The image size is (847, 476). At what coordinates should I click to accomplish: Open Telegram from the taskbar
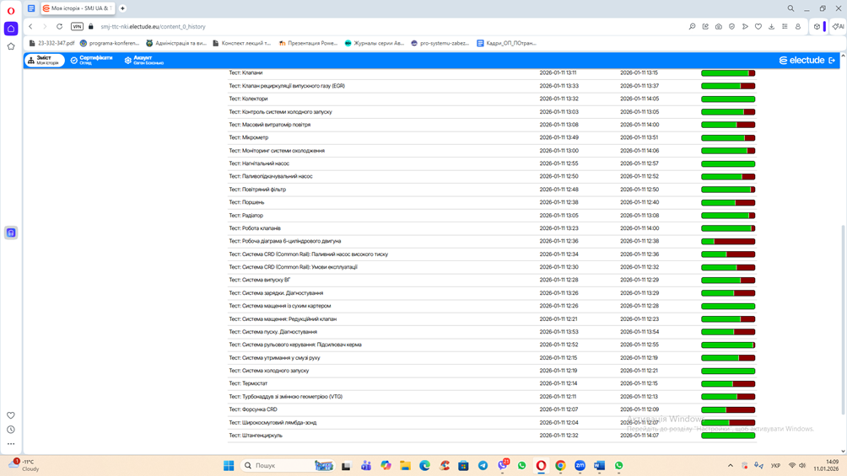point(483,466)
